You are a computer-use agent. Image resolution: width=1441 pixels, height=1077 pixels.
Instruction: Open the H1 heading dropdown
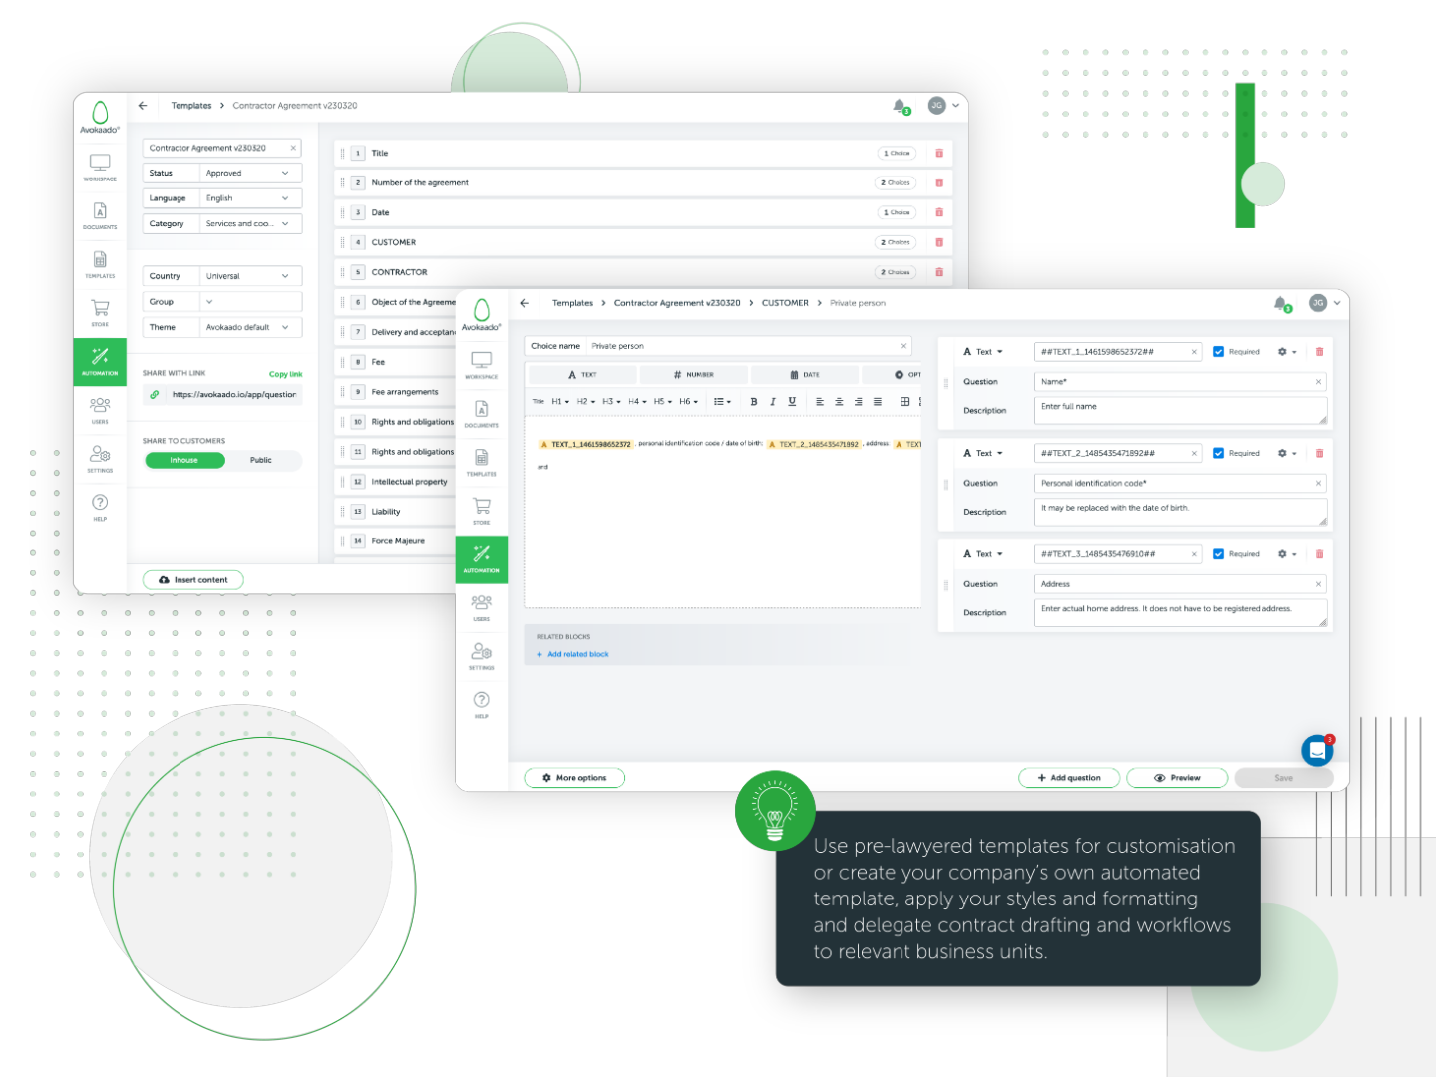click(560, 402)
